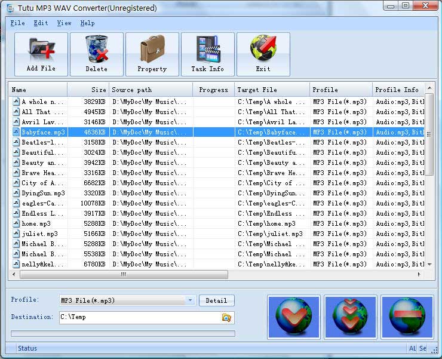442x359 pixels.
Task: Click the Status text in status bar
Action: [x=27, y=348]
